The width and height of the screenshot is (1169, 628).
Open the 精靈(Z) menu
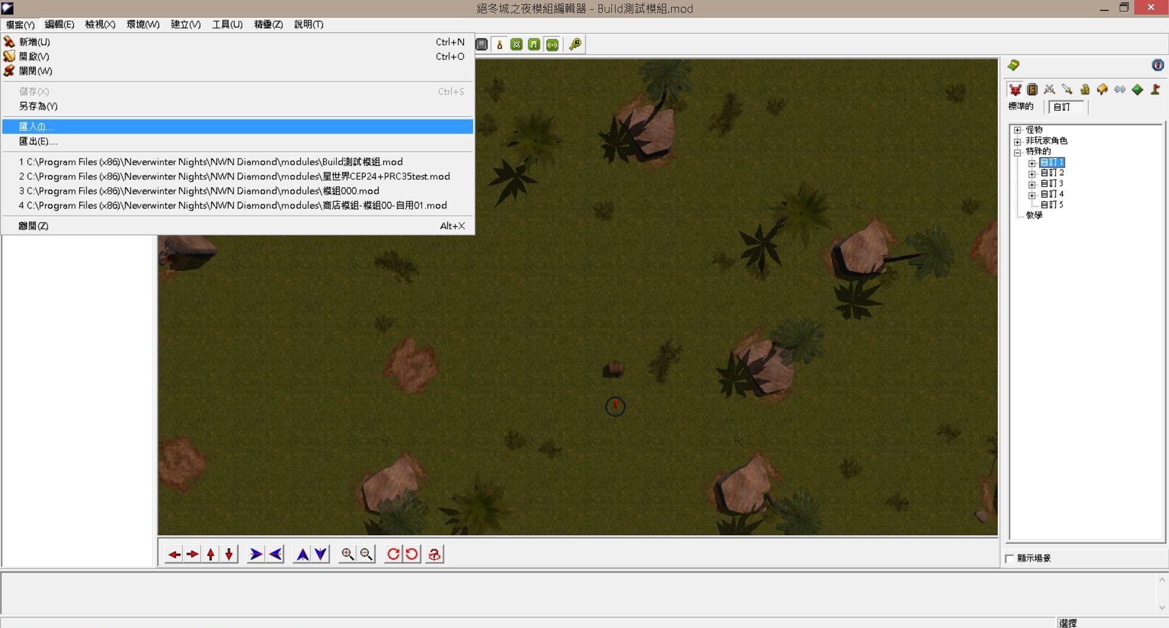pos(268,24)
